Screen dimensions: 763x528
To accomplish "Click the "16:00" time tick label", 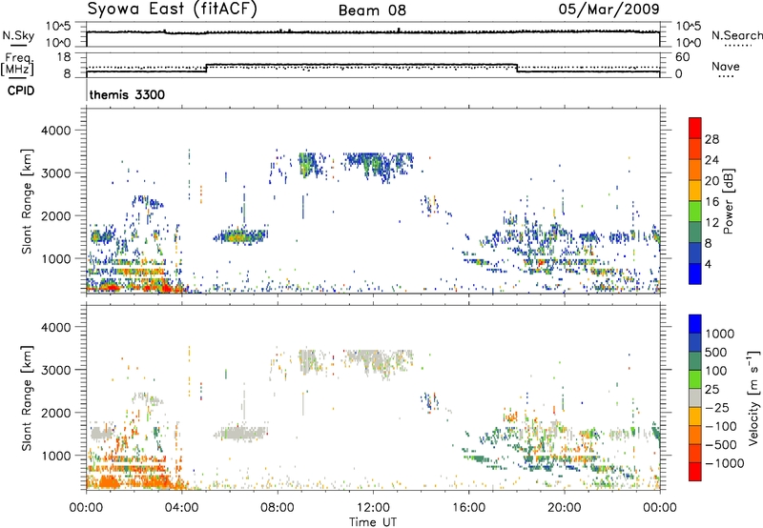I will coord(468,508).
